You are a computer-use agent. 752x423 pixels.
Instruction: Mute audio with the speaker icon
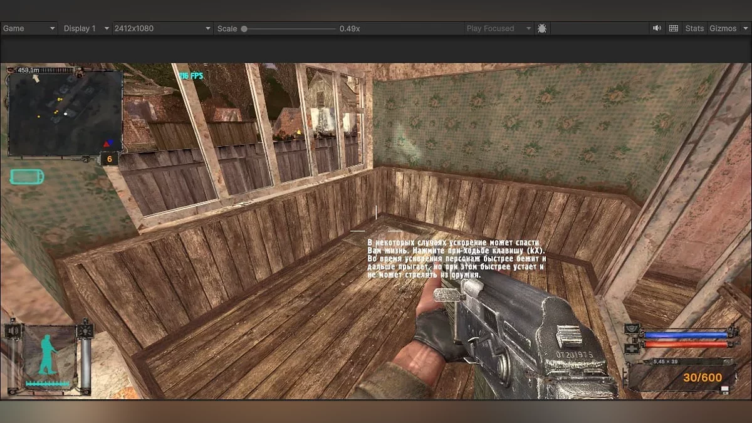(x=657, y=29)
